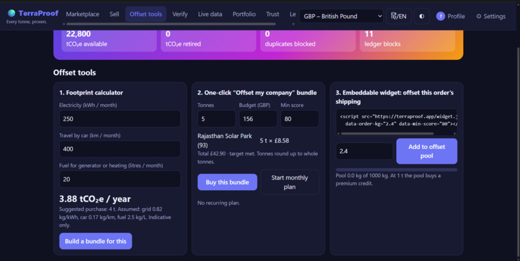Click Add to offset pool button
The image size is (520, 261).
point(426,151)
